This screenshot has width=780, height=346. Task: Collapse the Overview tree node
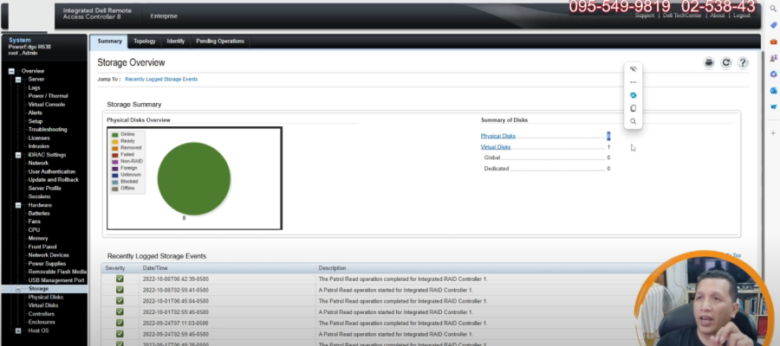(11, 71)
